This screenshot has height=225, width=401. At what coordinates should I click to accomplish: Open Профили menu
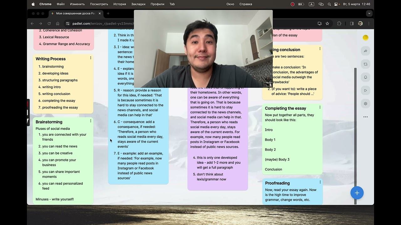click(157, 4)
